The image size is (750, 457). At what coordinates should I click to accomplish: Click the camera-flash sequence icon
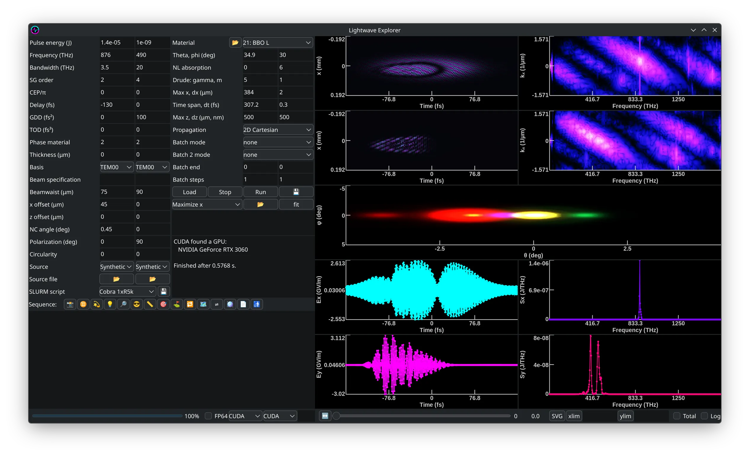click(70, 304)
